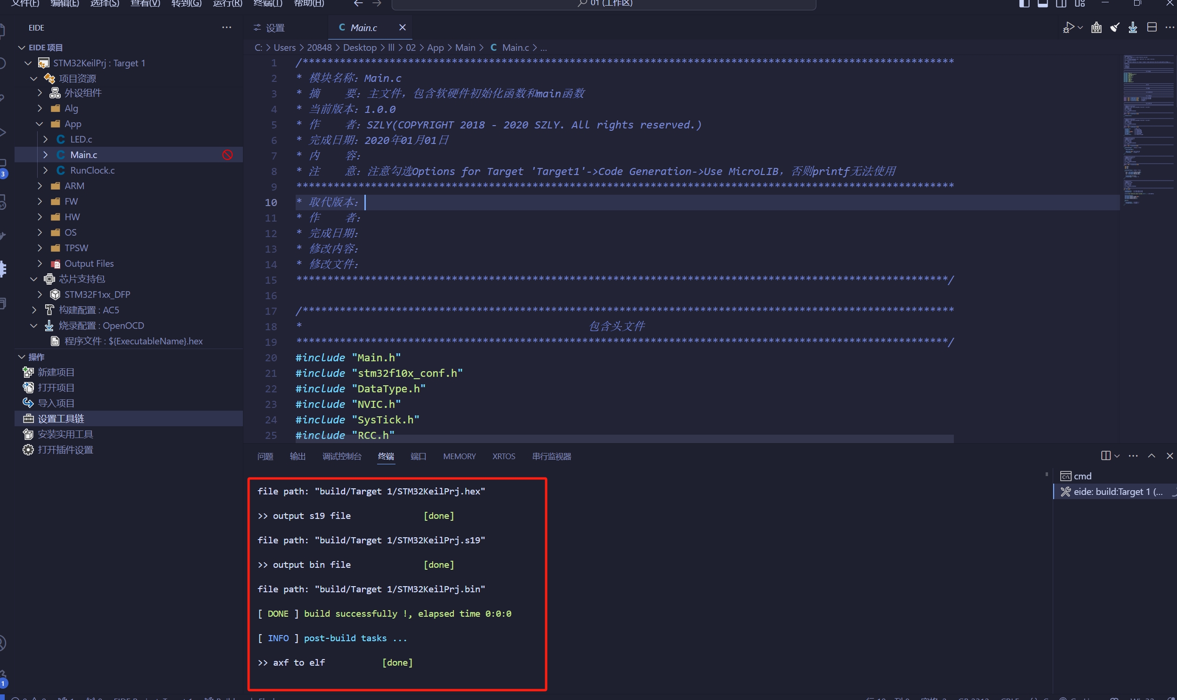
Task: Expand the Alg folder
Action: coord(40,109)
